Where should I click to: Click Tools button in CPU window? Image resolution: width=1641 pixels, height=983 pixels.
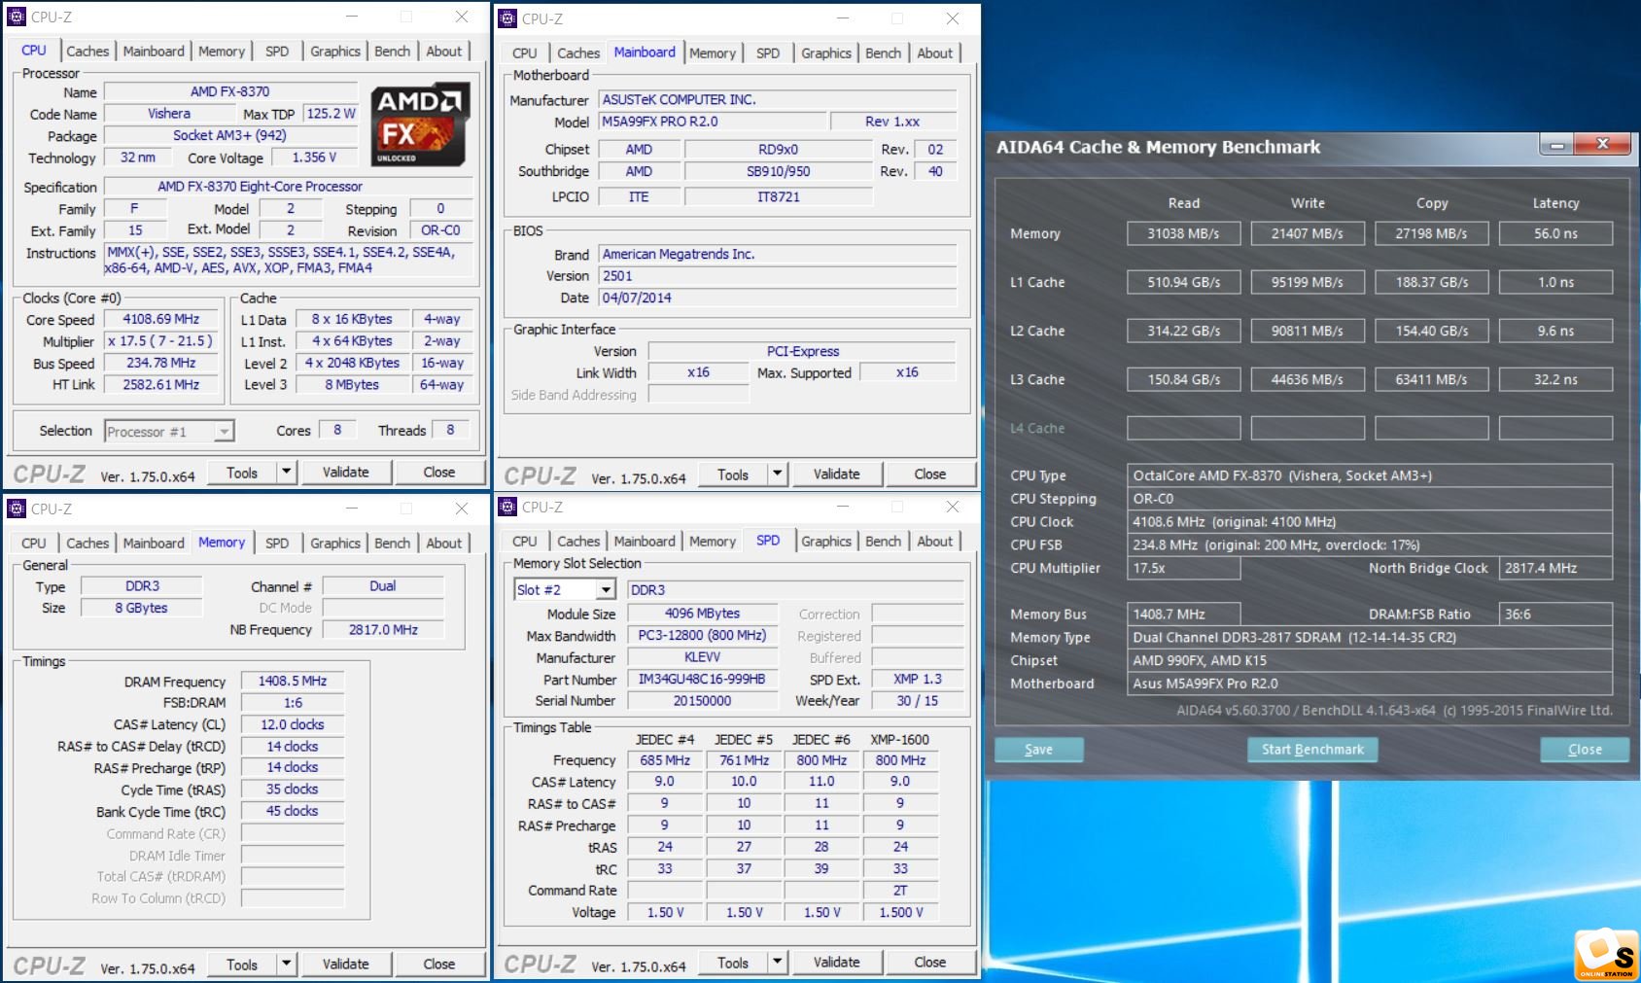click(242, 472)
